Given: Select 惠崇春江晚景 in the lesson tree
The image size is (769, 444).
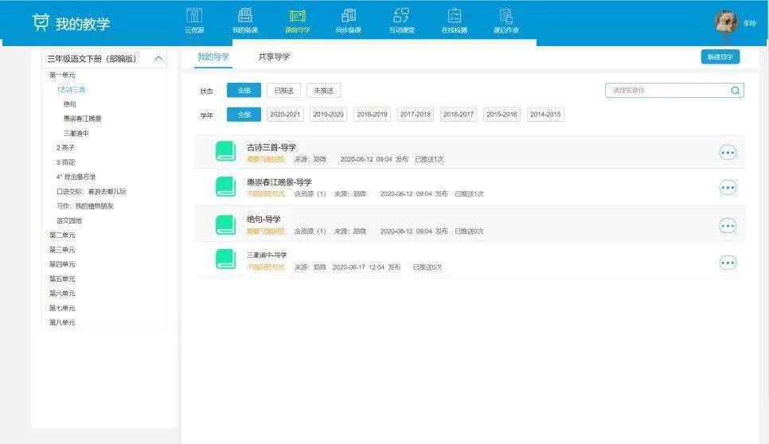Looking at the screenshot, I should point(83,119).
